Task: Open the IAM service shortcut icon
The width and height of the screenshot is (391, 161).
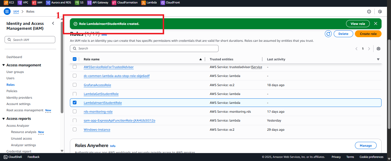Action: pos(34,3)
